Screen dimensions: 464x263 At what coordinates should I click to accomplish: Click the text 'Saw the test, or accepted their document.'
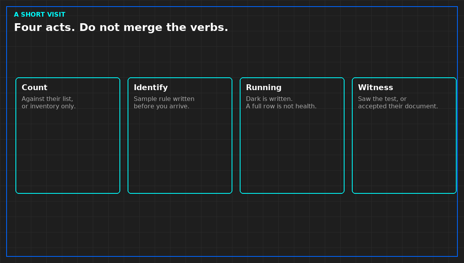click(x=398, y=102)
